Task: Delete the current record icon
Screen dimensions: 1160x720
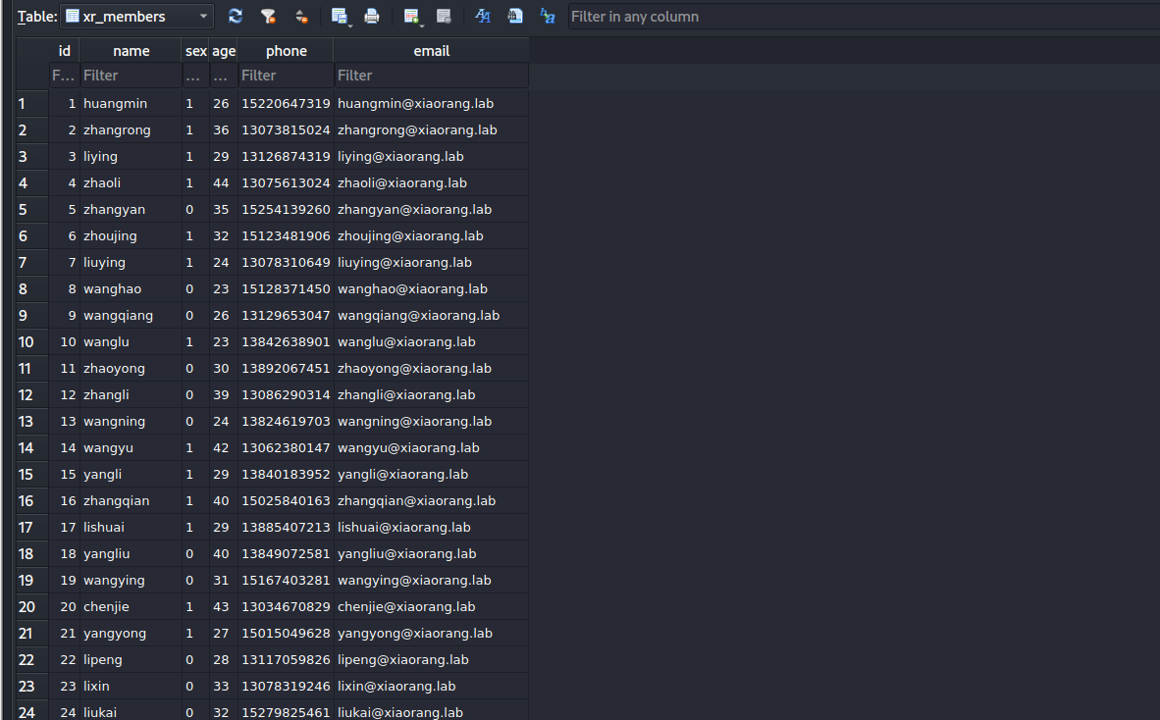Action: click(444, 16)
